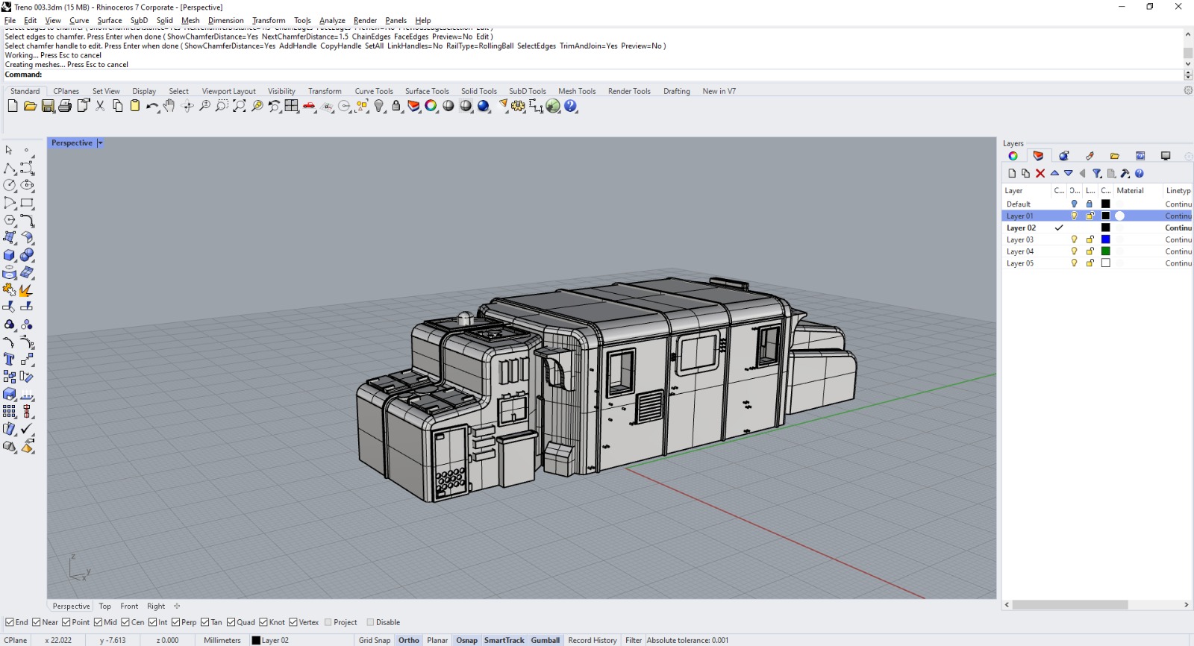This screenshot has width=1194, height=646.
Task: Click the Undo arrow icon
Action: point(151,106)
